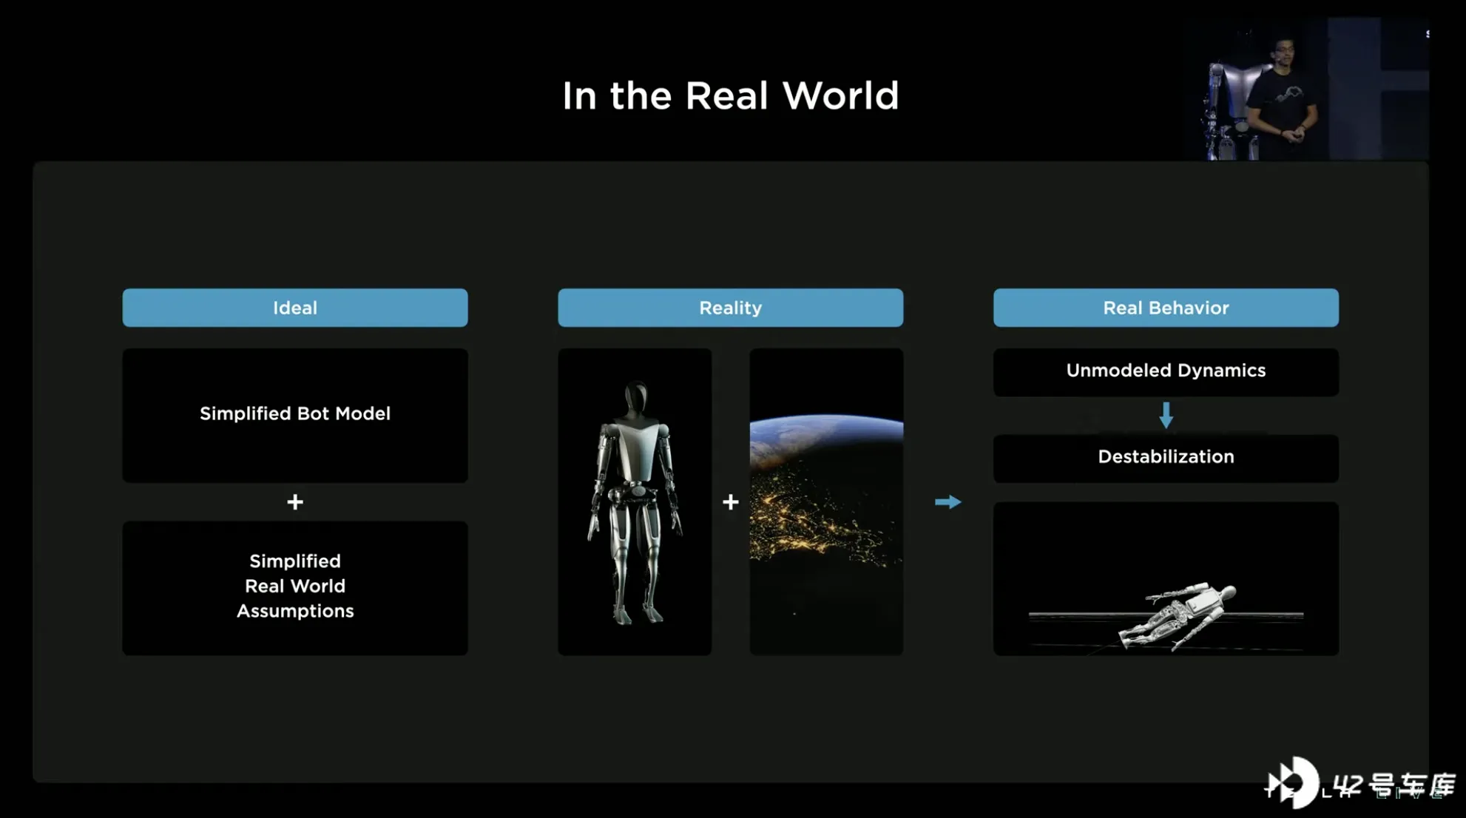Open the fallen robot simulation image
1466x818 pixels.
1166,578
